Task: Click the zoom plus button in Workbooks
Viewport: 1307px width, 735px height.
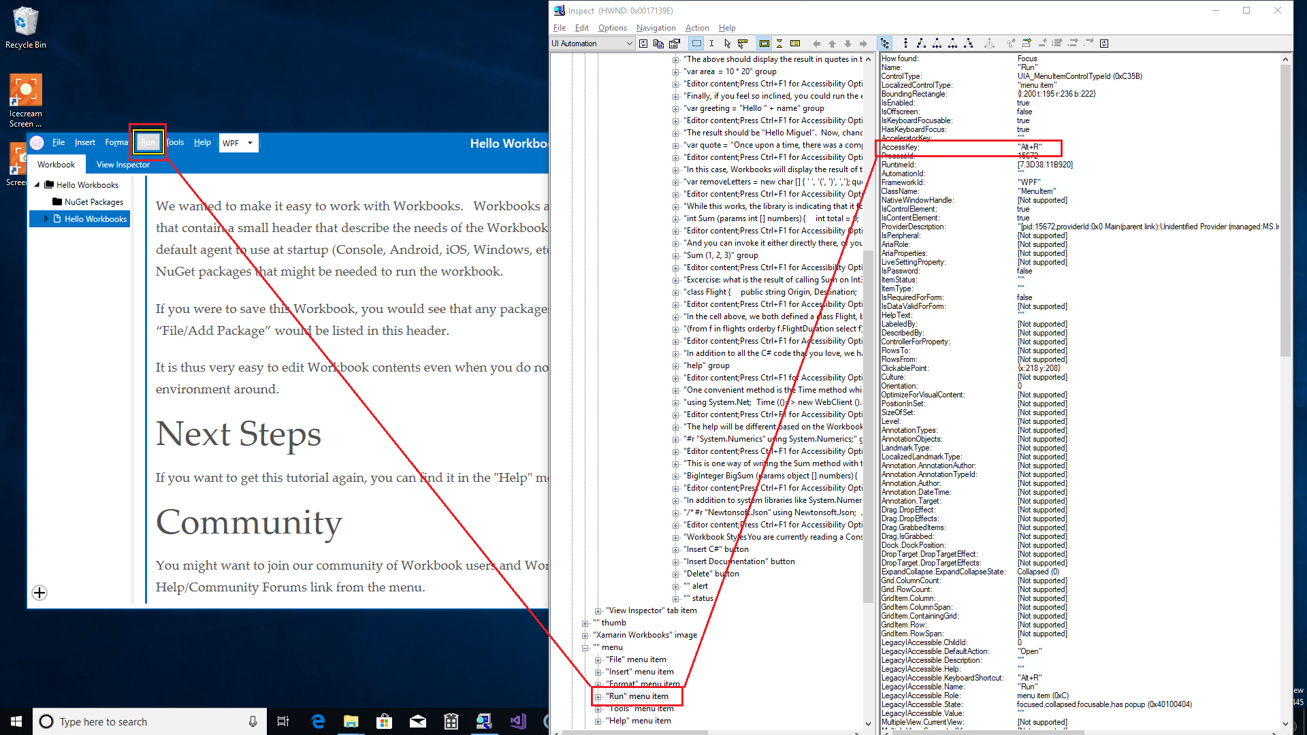Action: 39,593
